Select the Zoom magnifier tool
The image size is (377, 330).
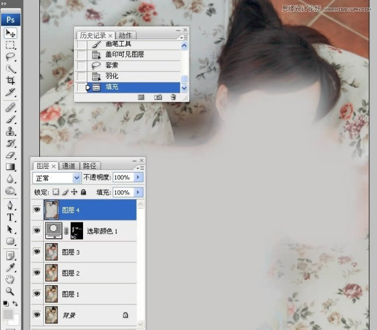(10, 292)
